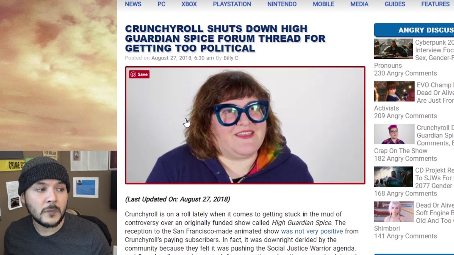Select the XBOX navigation item
Image resolution: width=454 pixels, height=255 pixels.
pyautogui.click(x=189, y=4)
